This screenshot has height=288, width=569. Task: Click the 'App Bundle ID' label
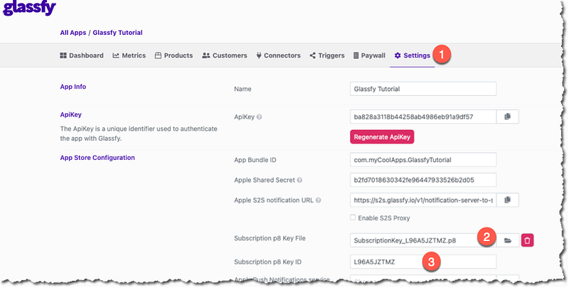(255, 160)
